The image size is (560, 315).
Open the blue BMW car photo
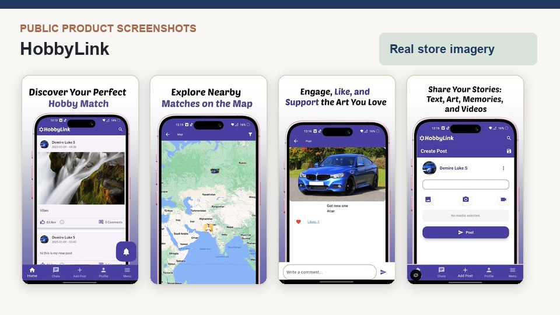pos(337,174)
